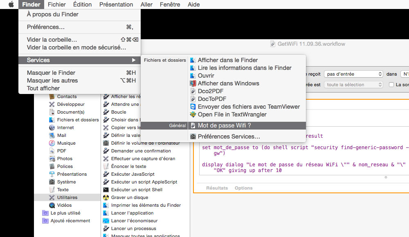Click the GetWiFi workflow document icon in title bar
Viewport: 409px width, 237px height.
tap(272, 44)
